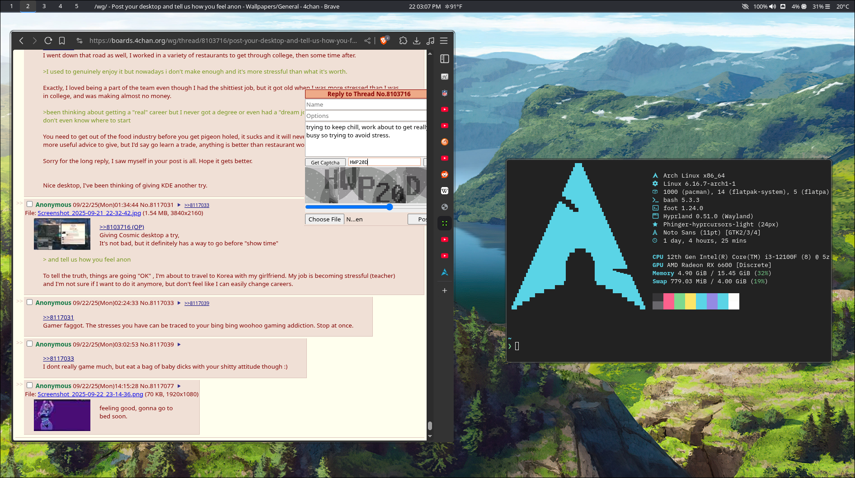
Task: Click the network ethernet icon in top bar
Action: [783, 6]
